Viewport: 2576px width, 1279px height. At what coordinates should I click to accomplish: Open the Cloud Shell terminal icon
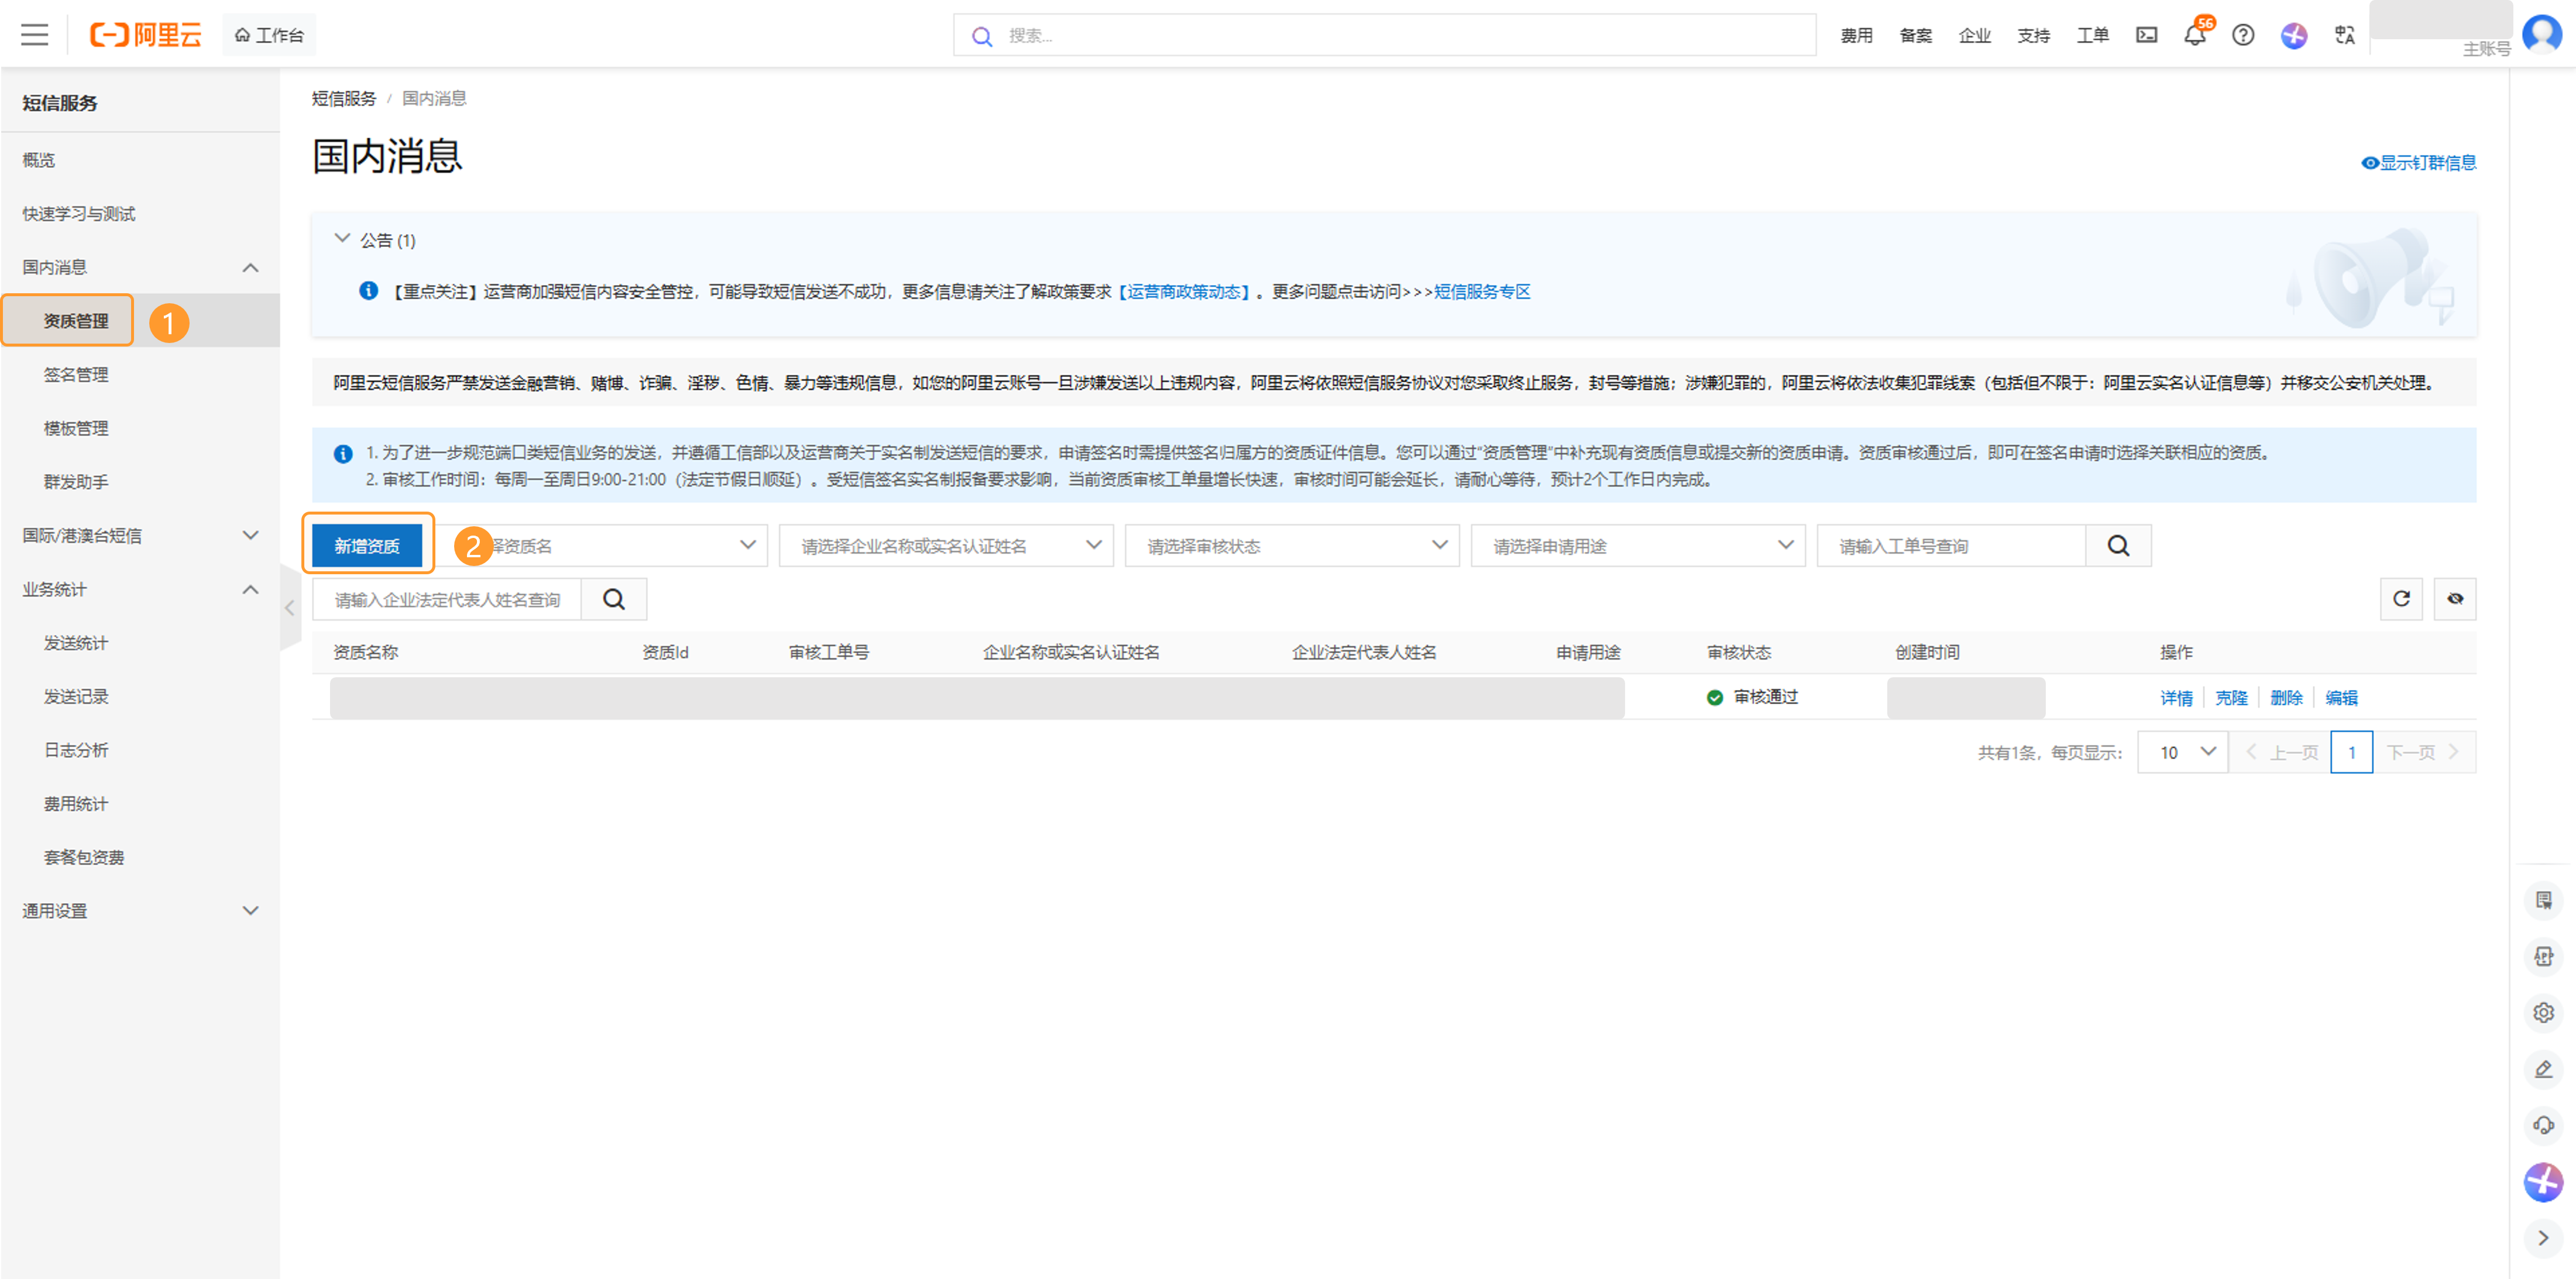(x=2146, y=35)
